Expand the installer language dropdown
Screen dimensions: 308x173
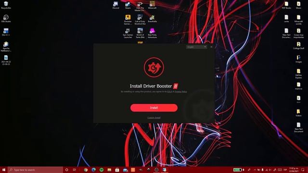pyautogui.click(x=196, y=47)
